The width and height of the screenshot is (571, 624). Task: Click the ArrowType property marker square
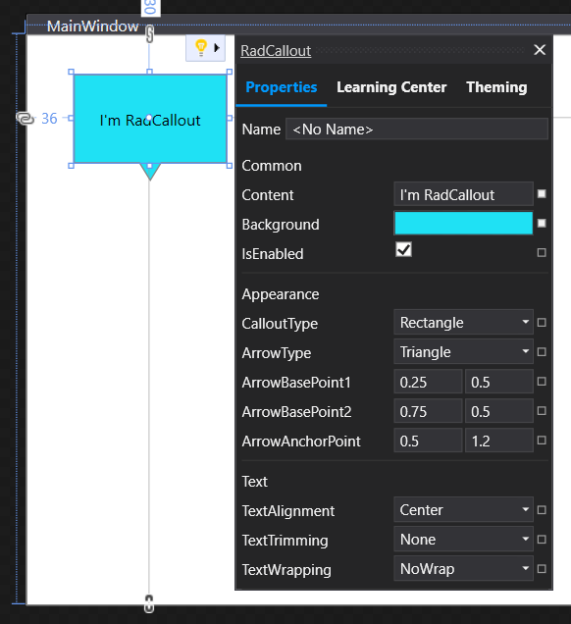(542, 352)
